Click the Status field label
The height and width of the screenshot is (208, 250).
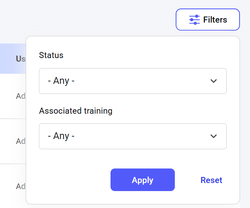51,55
